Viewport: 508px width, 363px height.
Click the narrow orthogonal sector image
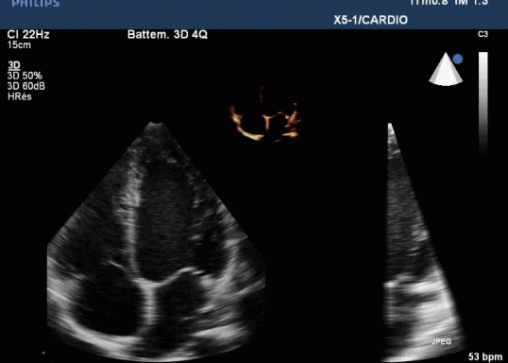click(x=423, y=242)
